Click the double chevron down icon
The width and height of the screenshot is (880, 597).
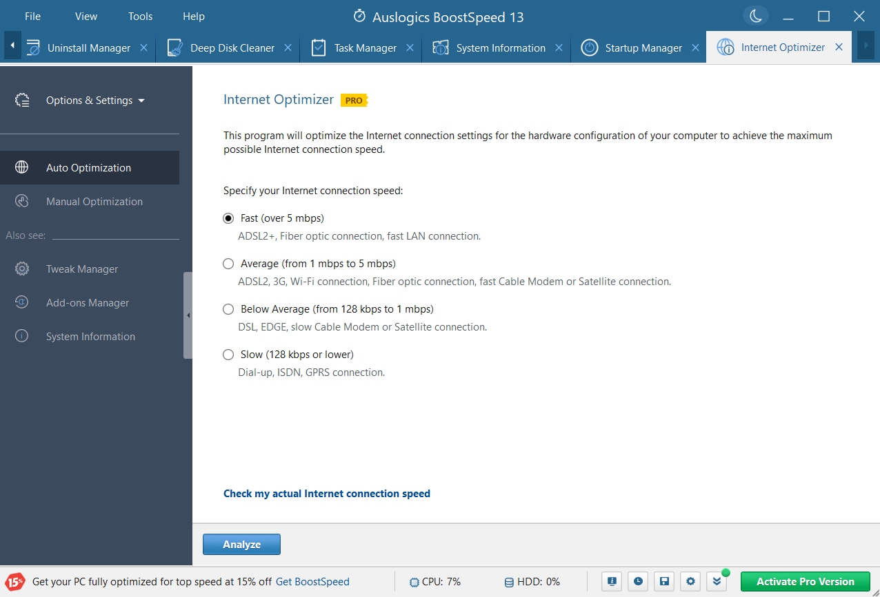pyautogui.click(x=717, y=581)
